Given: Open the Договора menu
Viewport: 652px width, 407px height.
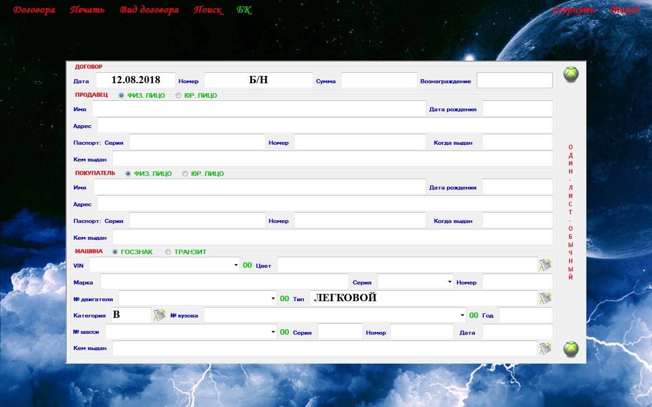Looking at the screenshot, I should tap(34, 10).
